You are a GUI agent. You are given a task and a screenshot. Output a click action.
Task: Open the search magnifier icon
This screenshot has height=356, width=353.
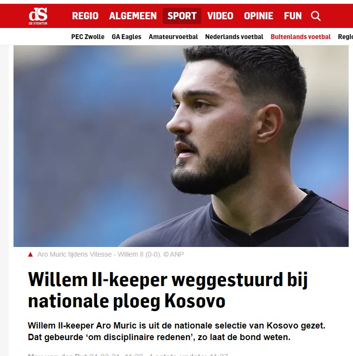[316, 16]
